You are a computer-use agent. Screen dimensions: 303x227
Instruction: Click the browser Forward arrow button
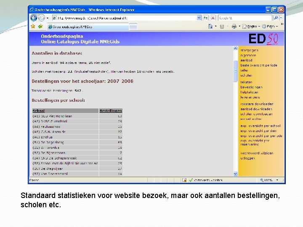41,18
